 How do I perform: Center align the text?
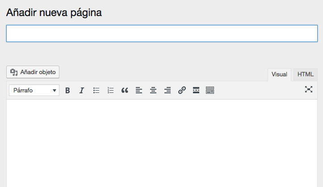coord(153,90)
